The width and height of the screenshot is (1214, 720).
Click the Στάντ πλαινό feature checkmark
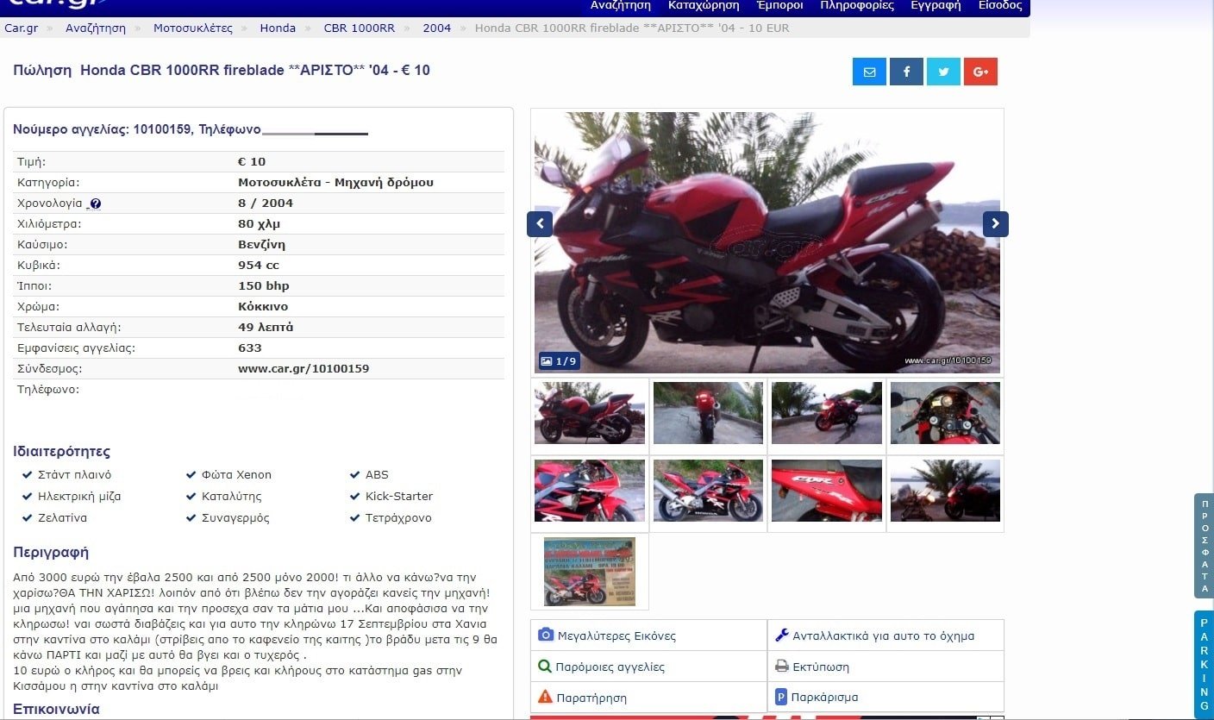pyautogui.click(x=28, y=474)
